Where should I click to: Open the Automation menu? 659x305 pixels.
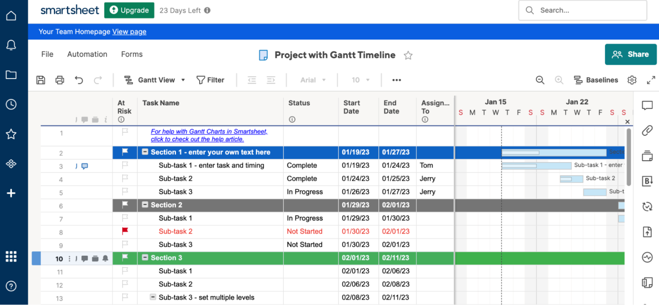tap(87, 54)
